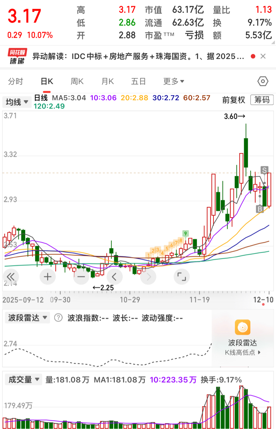Tap the brown MA 60:2.57 legend
The image size is (276, 429).
click(197, 98)
